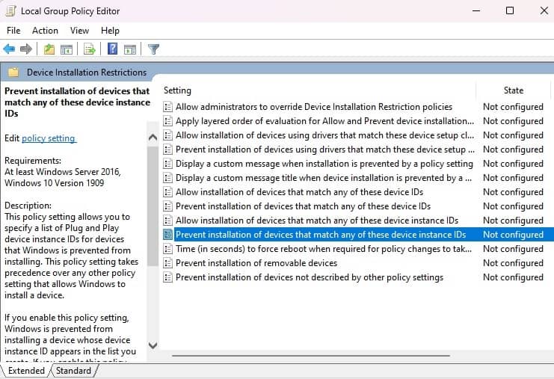Open the Help question mark icon
The image size is (554, 379).
pos(112,49)
